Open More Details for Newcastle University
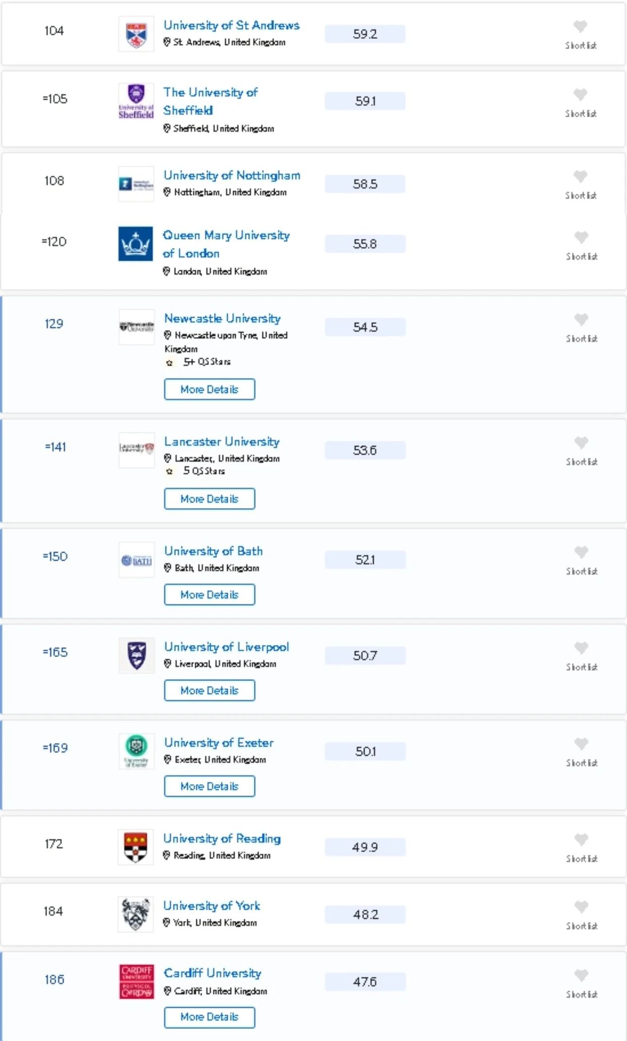 tap(210, 389)
